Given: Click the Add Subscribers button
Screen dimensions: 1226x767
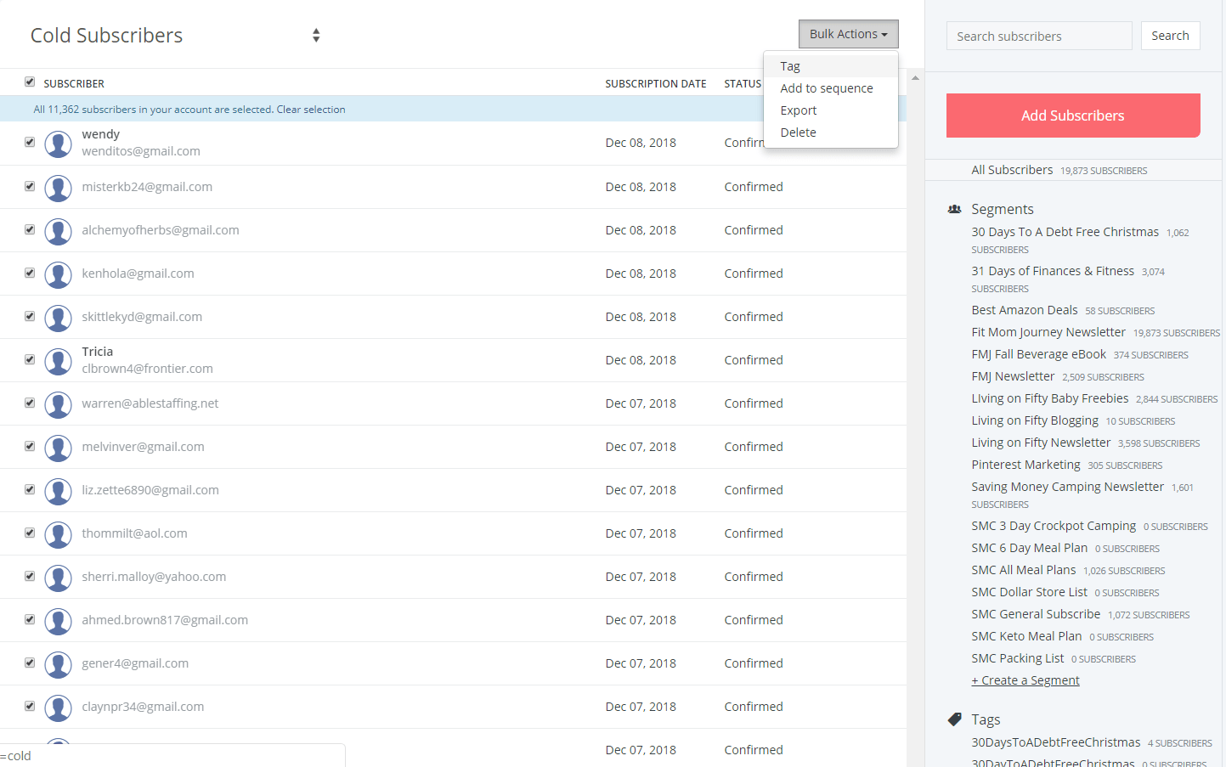Looking at the screenshot, I should pos(1072,115).
